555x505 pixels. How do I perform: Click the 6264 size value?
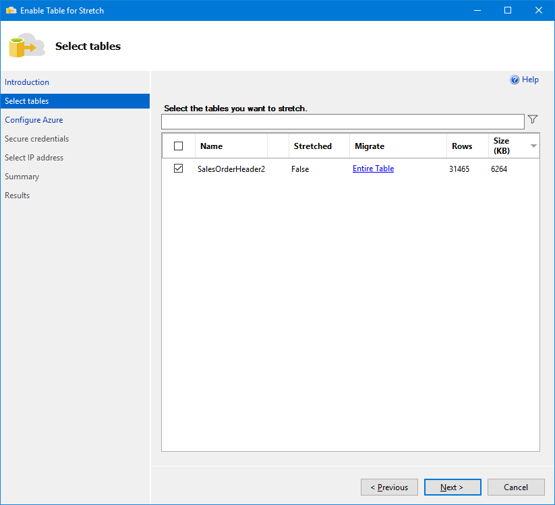(499, 169)
